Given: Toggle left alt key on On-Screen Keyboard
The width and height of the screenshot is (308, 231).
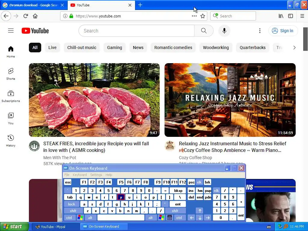Looking at the screenshot, I should pyautogui.click(x=90, y=218).
